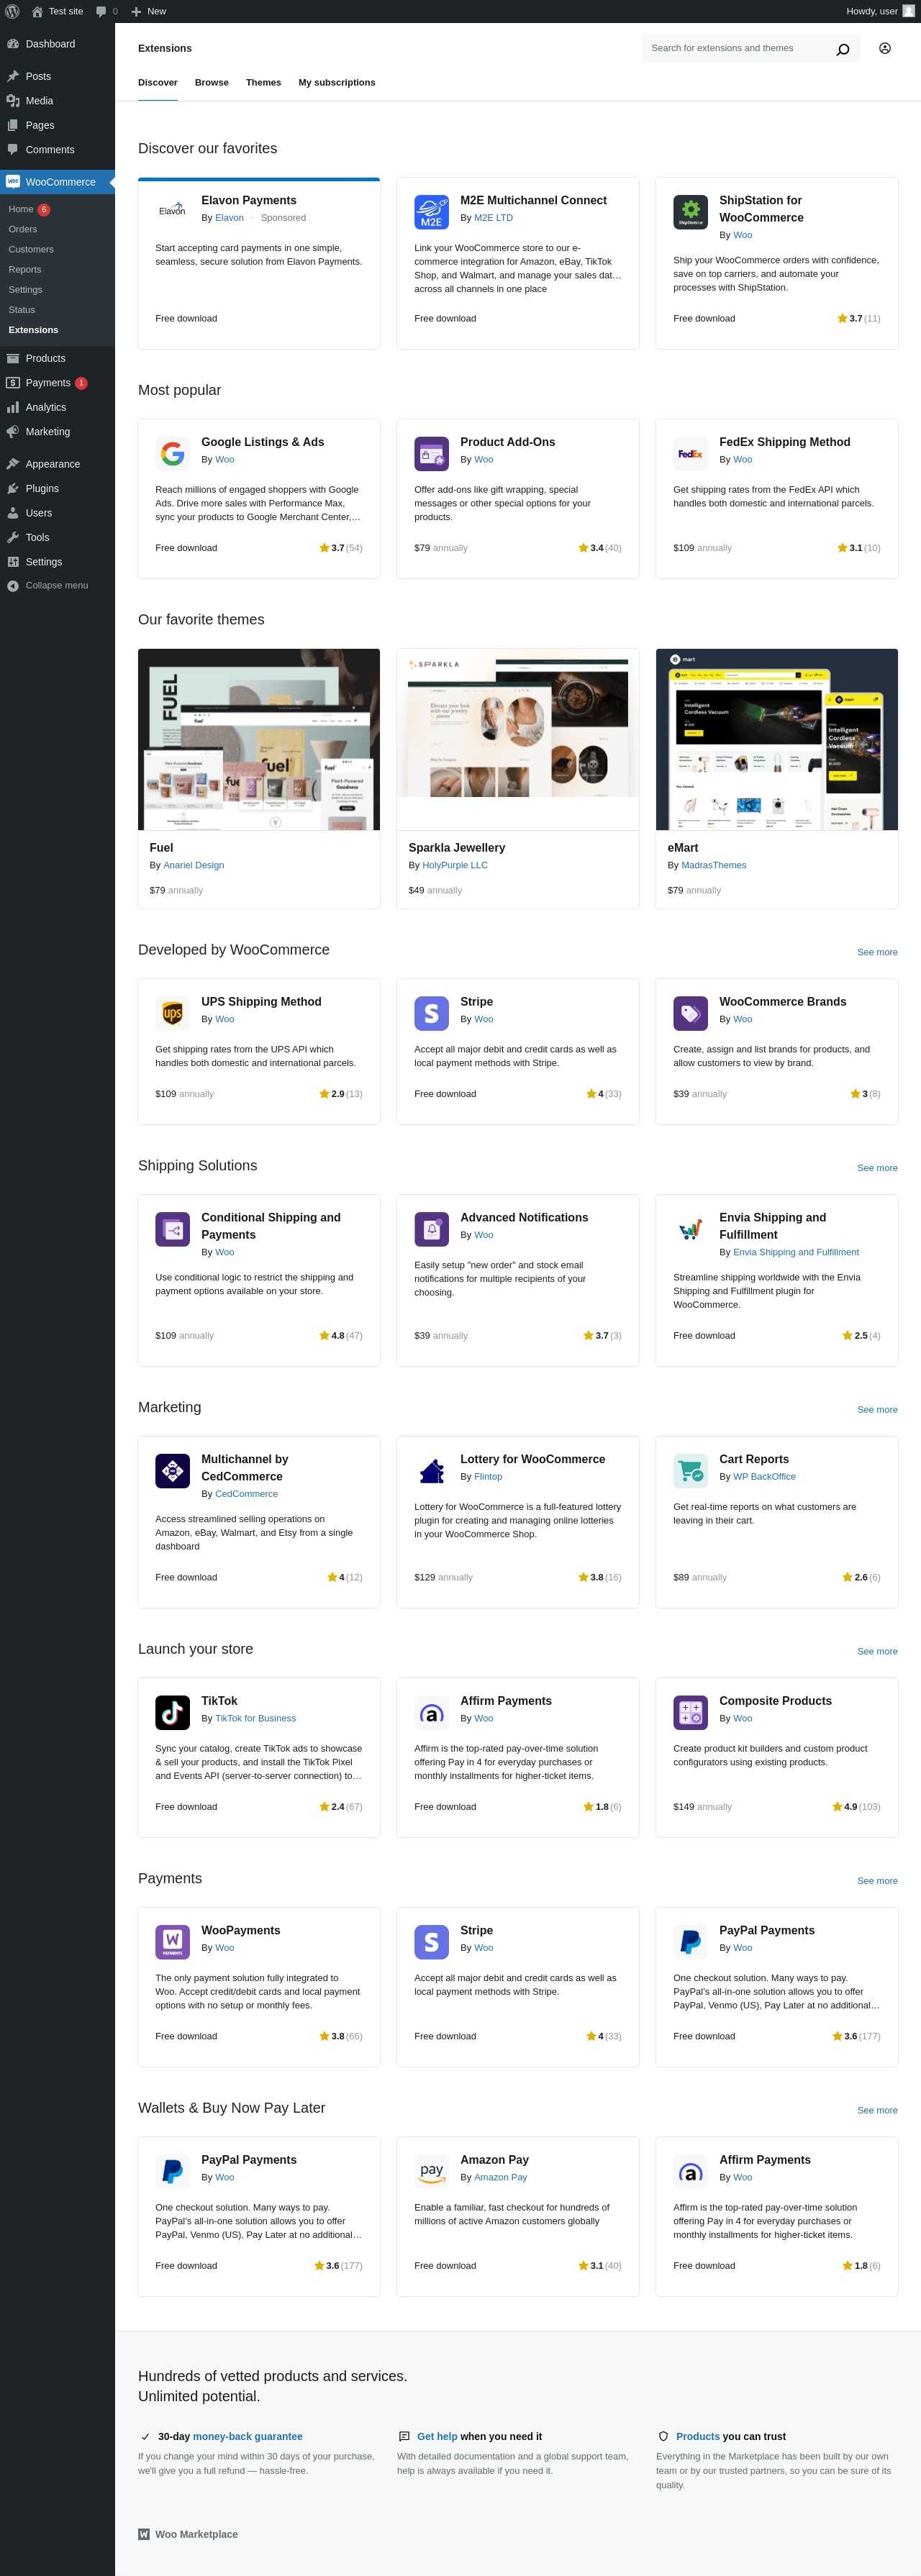The height and width of the screenshot is (2576, 921).
Task: Click See more for Shipping Solutions
Action: (x=876, y=1168)
